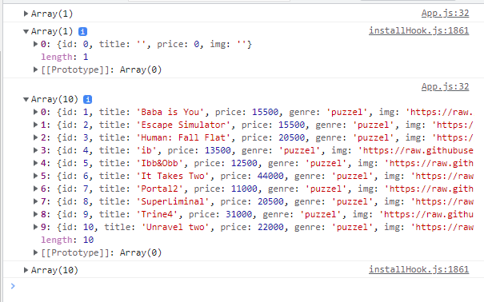
Task: Click the console prompt input line
Action: (244, 286)
